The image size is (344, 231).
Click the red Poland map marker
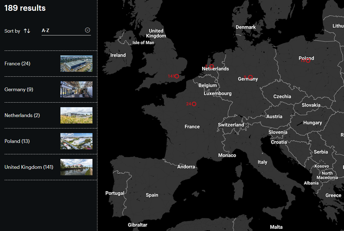click(x=308, y=60)
